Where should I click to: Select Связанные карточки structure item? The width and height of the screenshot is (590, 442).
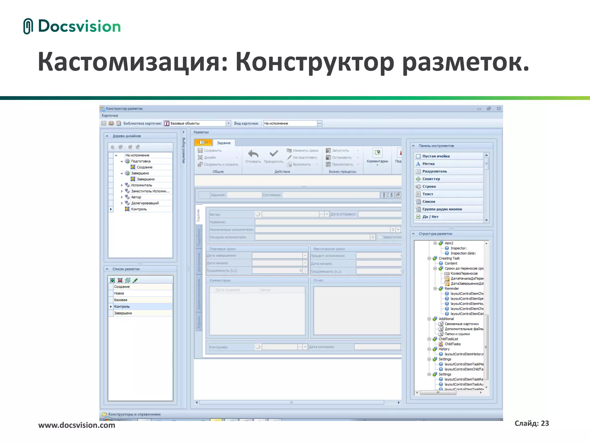pyautogui.click(x=462, y=324)
